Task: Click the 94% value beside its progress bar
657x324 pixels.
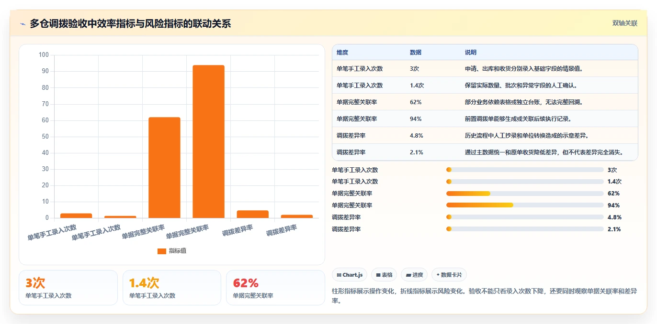Action: [613, 205]
